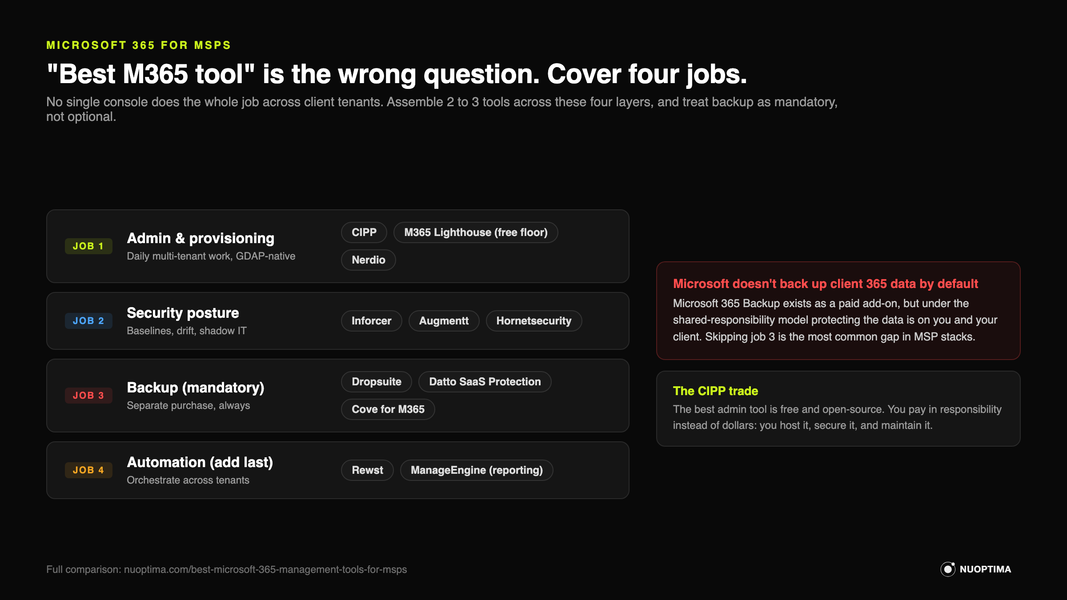Screen dimensions: 1067x600
Task: Select the "Automation (add last)" heading
Action: click(200, 462)
